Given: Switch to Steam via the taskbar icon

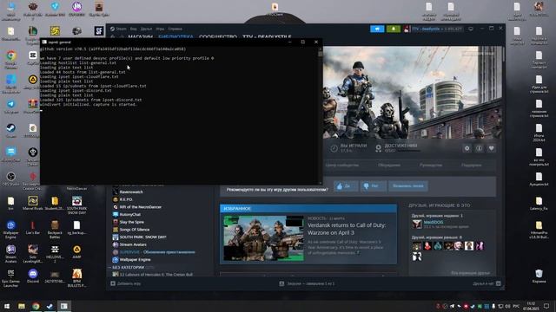Looking at the screenshot, I should coord(50,306).
